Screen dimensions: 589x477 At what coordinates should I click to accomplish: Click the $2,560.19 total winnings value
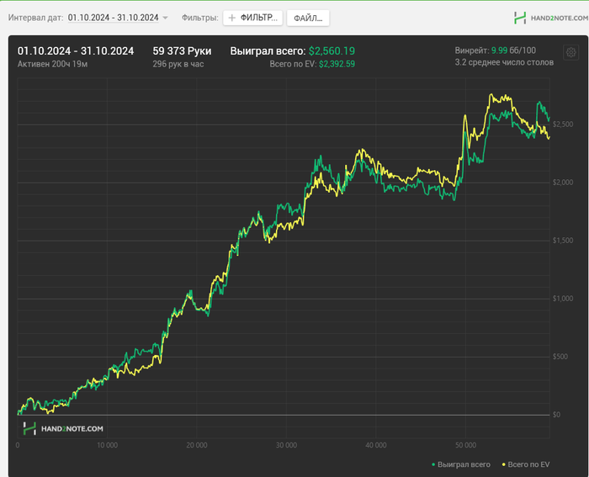click(332, 50)
